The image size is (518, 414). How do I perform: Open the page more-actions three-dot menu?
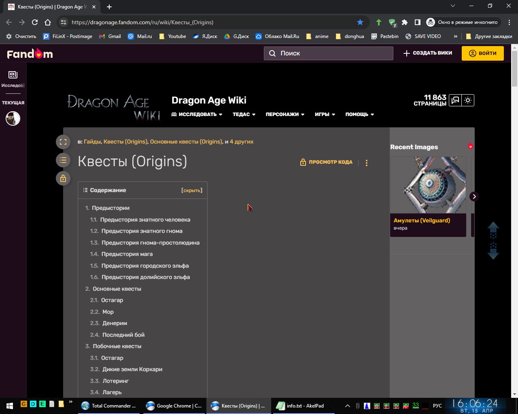[x=367, y=163]
